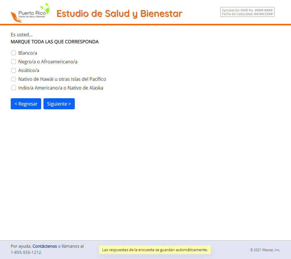Click the Aprobación OMB No. box
Image resolution: width=291 pixels, height=259 pixels.
click(x=247, y=12)
